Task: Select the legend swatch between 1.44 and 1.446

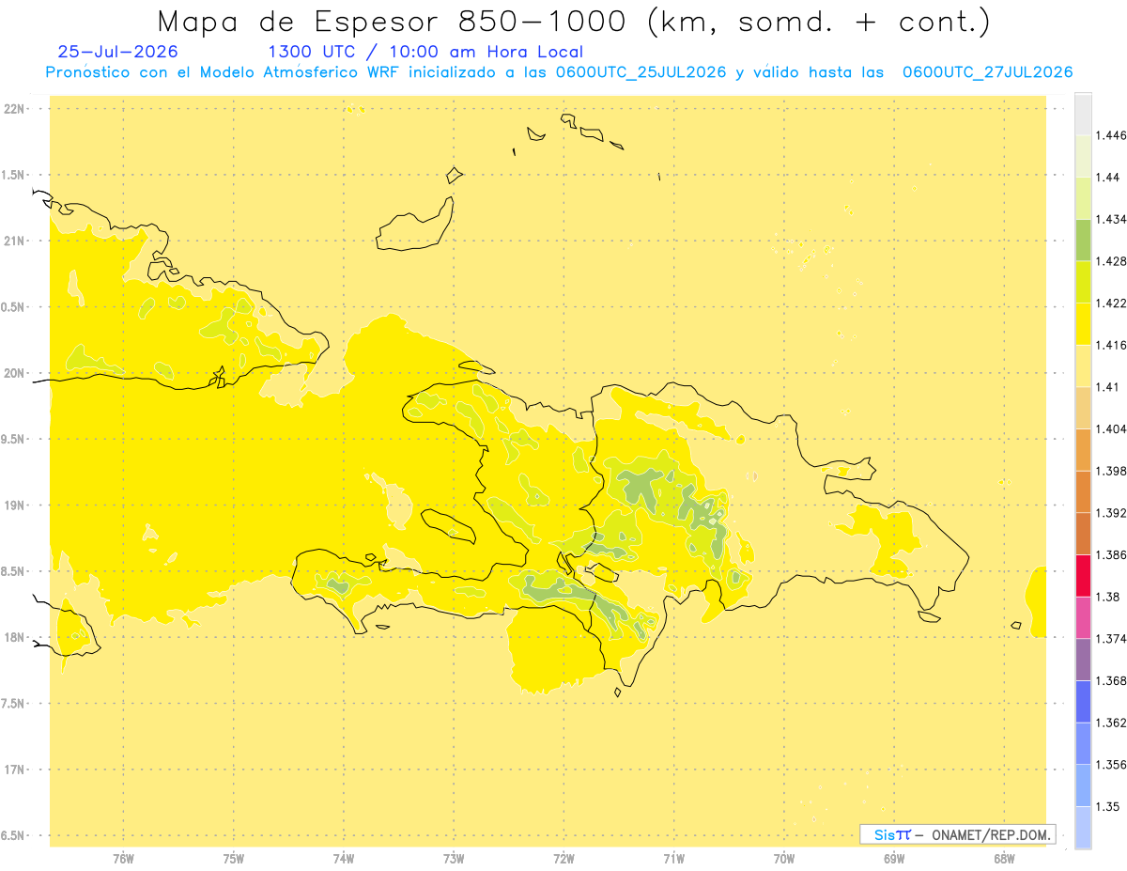Action: (1083, 157)
